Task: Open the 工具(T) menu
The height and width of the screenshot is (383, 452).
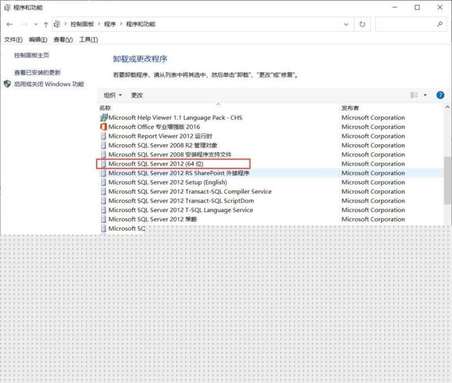Action: tap(88, 39)
